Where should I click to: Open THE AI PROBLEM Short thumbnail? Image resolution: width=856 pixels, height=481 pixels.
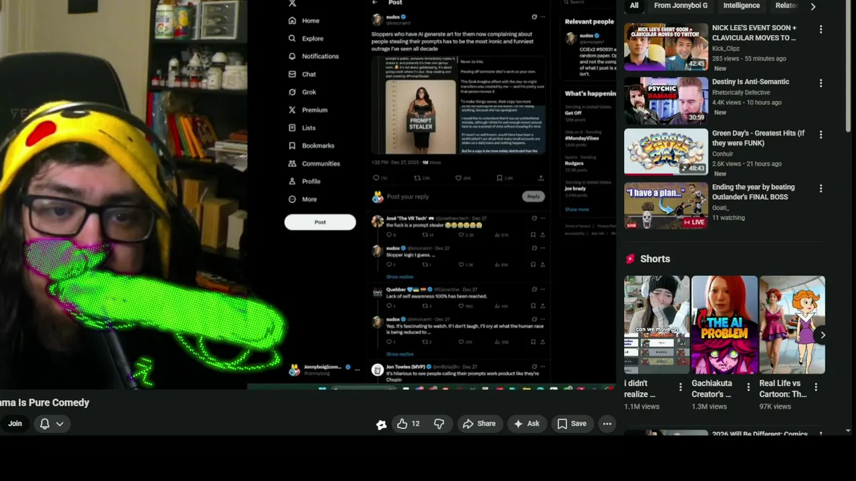click(x=724, y=325)
